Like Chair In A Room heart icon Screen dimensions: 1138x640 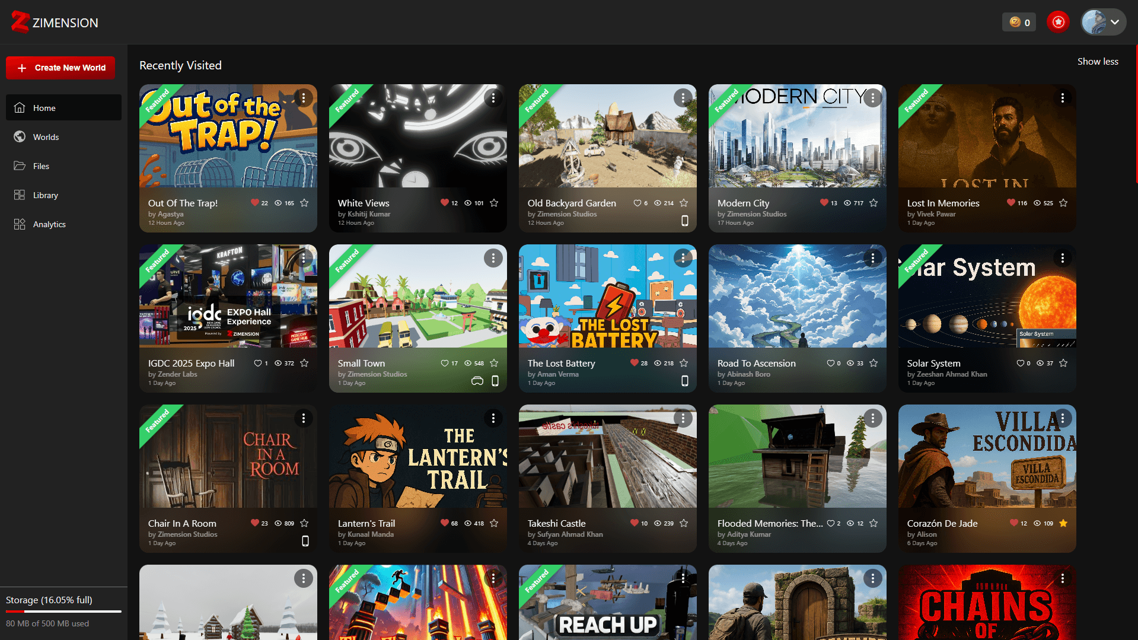click(255, 523)
